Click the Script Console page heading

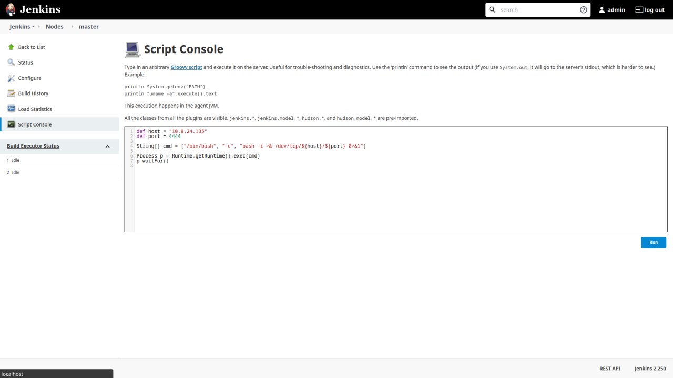(183, 49)
